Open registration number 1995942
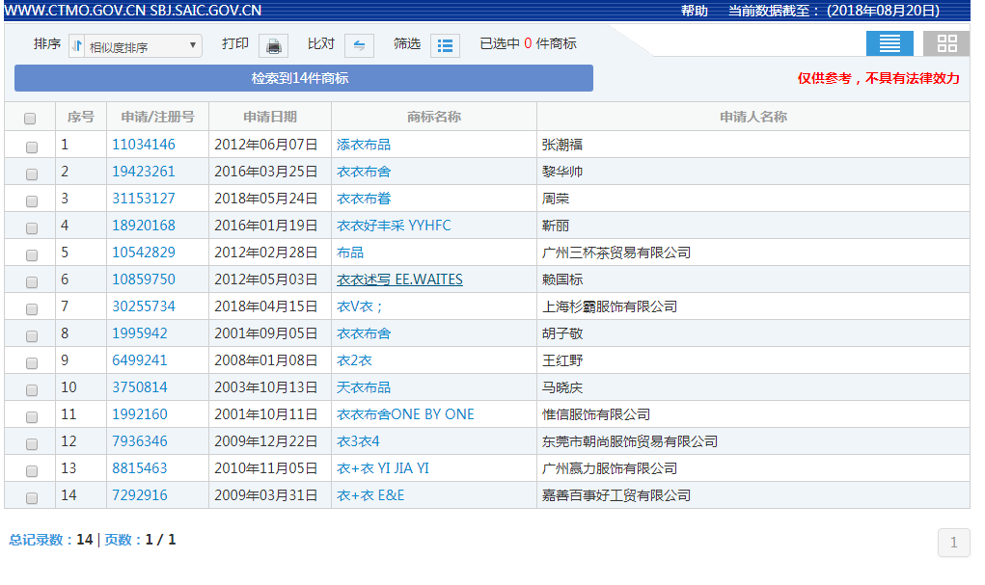 140,333
